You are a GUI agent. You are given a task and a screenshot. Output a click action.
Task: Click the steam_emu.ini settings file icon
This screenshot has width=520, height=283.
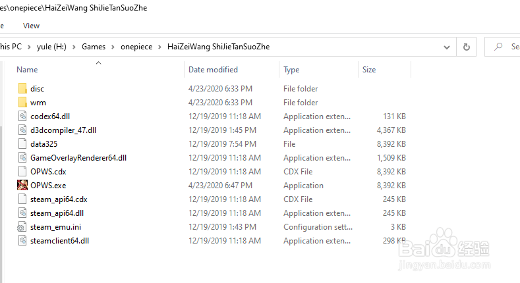click(x=22, y=227)
